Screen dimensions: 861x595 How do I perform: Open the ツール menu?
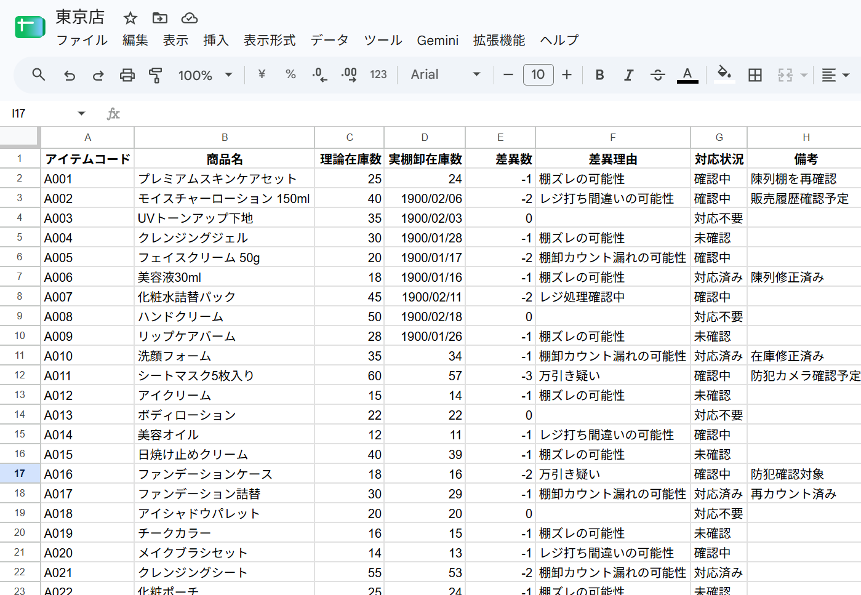coord(383,40)
